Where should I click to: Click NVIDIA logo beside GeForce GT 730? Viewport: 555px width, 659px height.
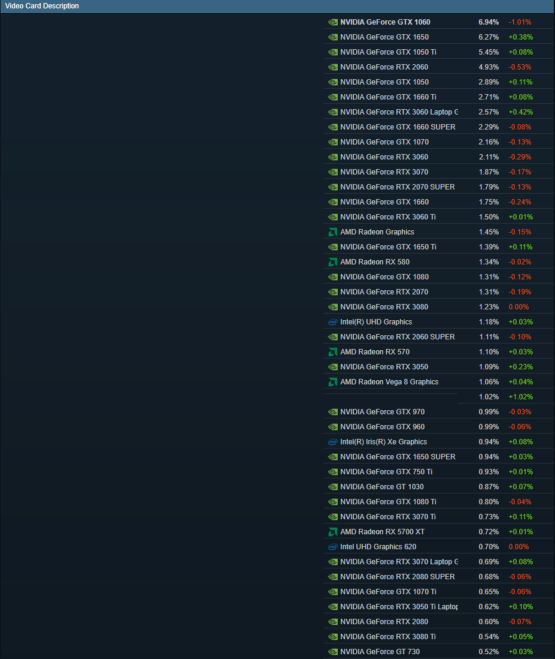click(333, 652)
